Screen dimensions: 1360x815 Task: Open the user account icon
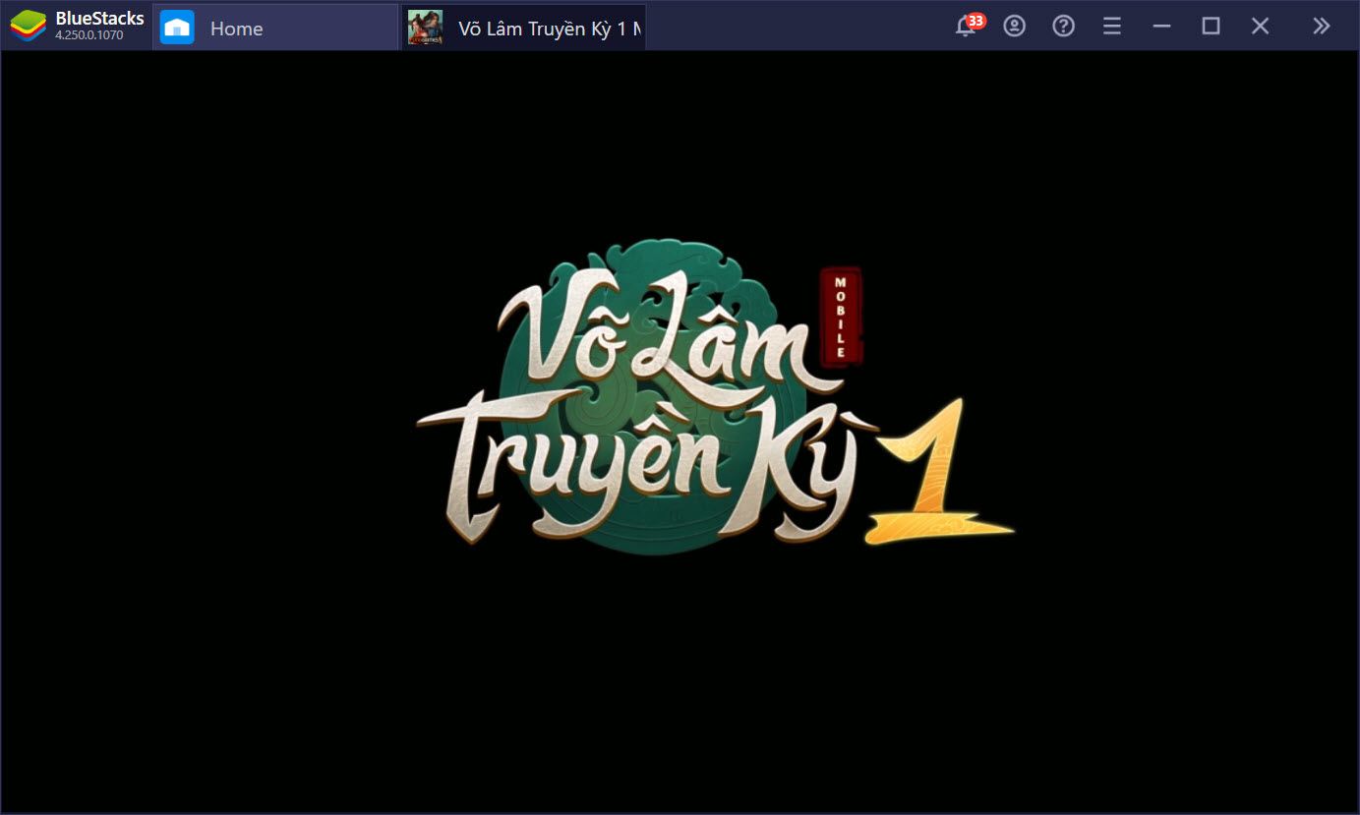tap(1014, 27)
